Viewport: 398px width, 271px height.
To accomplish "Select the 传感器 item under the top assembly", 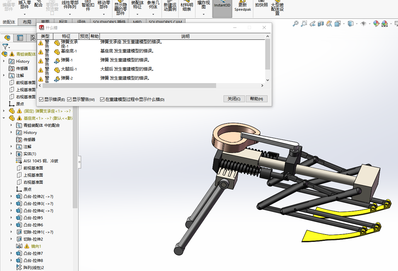I will point(19,68).
